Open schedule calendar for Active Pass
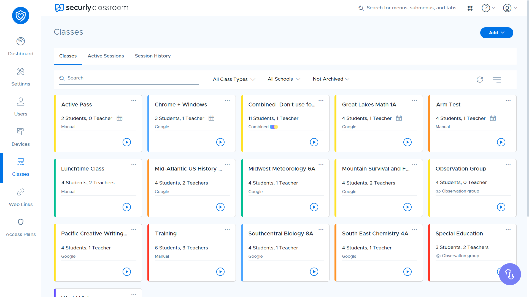 click(120, 118)
